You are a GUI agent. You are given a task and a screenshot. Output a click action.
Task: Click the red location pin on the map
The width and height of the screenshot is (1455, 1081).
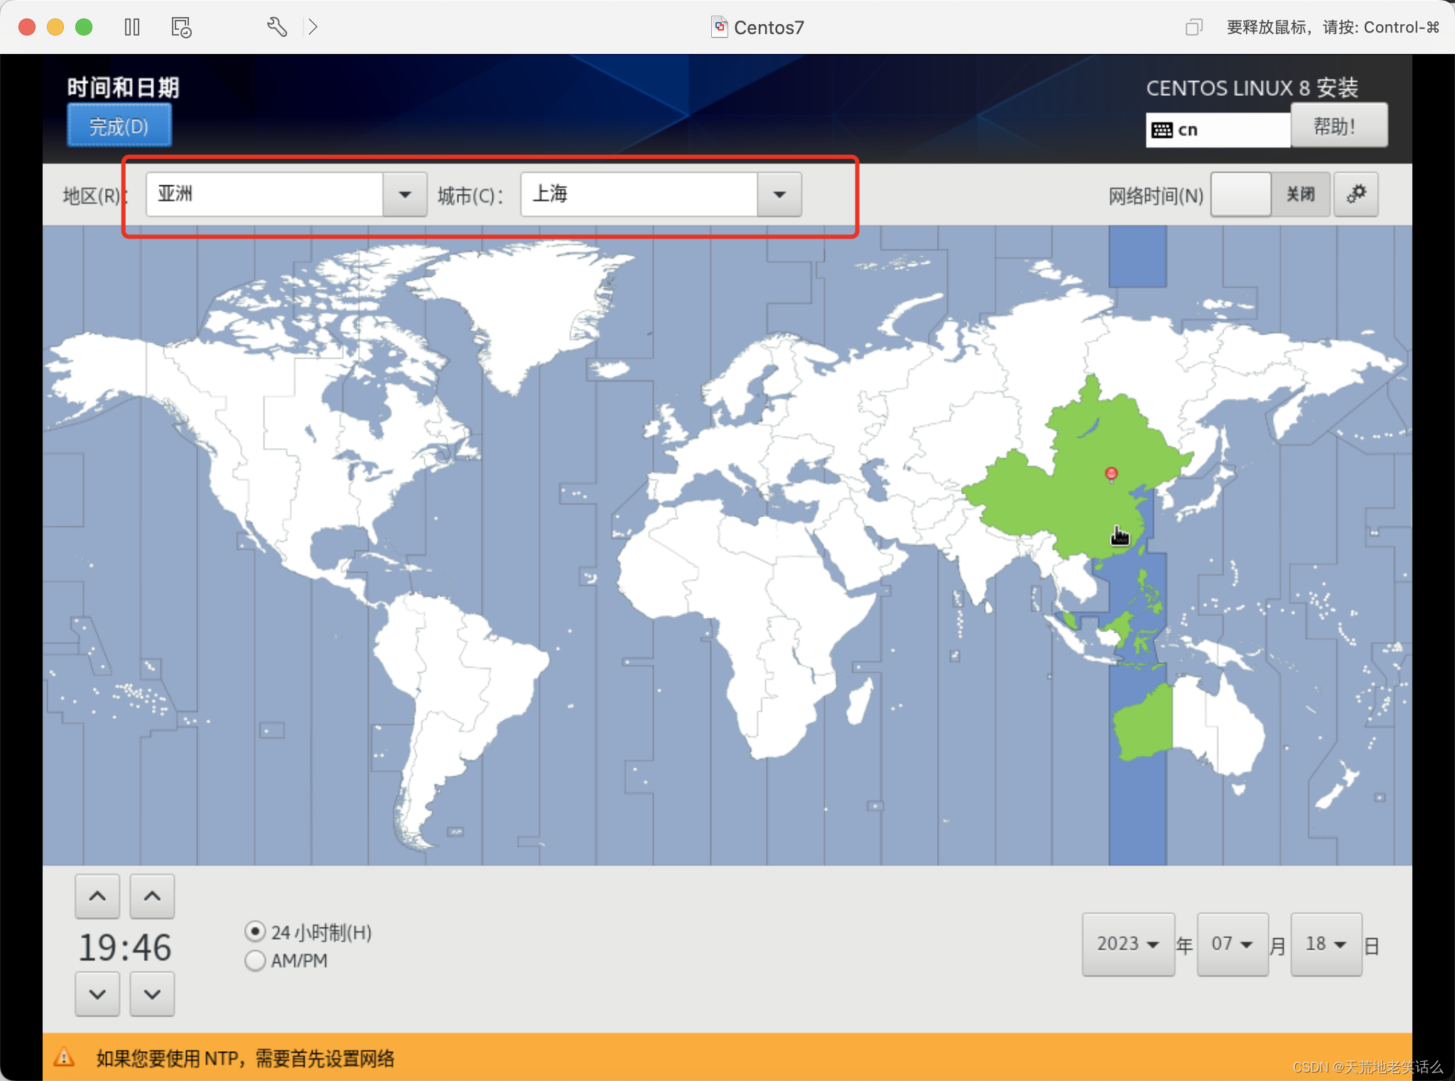1111,473
